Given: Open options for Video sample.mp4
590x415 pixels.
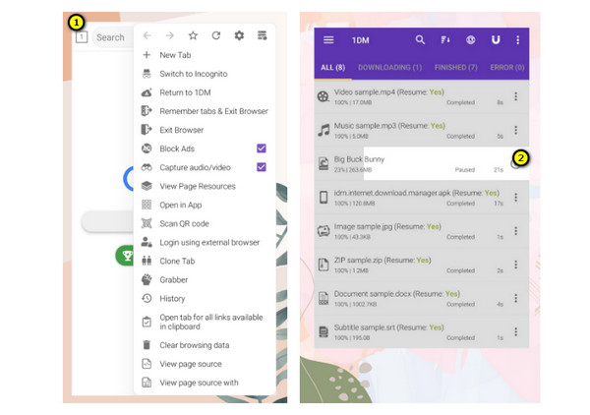Looking at the screenshot, I should pyautogui.click(x=516, y=96).
